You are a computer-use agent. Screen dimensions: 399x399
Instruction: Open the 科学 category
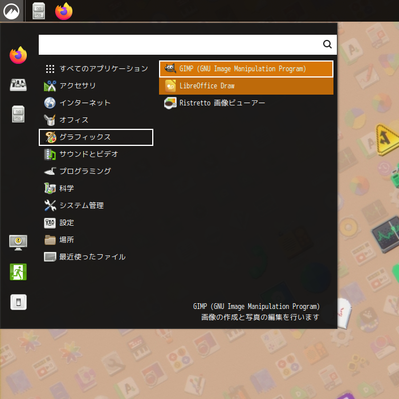pos(96,188)
